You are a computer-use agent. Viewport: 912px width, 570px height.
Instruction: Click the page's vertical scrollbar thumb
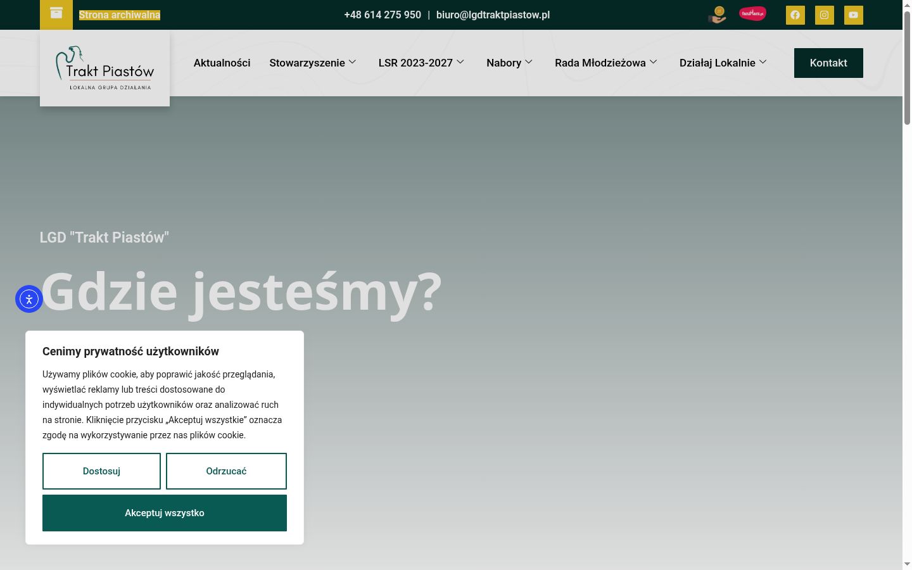tap(907, 68)
